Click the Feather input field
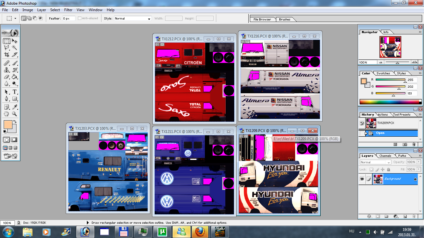The height and width of the screenshot is (238, 424). pyautogui.click(x=69, y=19)
